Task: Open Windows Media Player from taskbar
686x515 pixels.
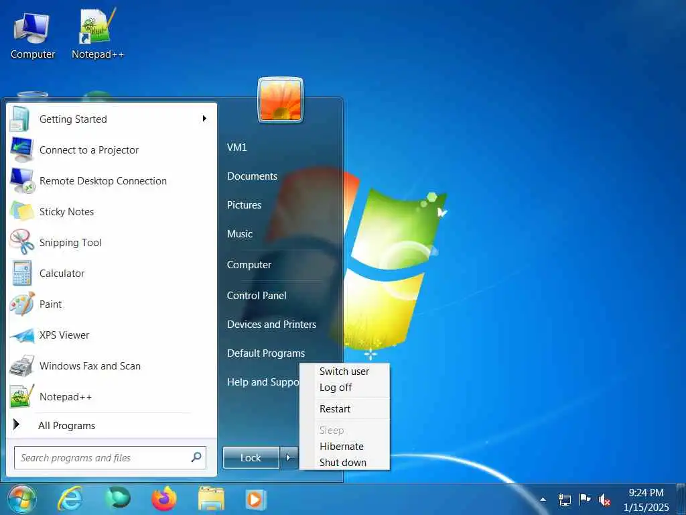Action: (x=255, y=500)
